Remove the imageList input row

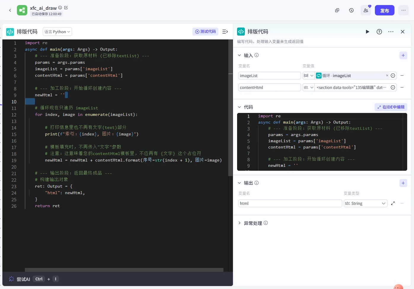pyautogui.click(x=402, y=76)
